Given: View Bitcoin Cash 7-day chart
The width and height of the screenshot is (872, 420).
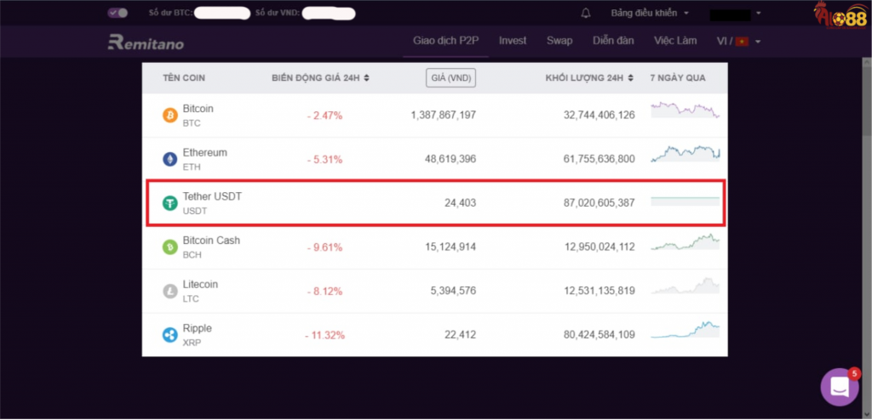Looking at the screenshot, I should 686,241.
